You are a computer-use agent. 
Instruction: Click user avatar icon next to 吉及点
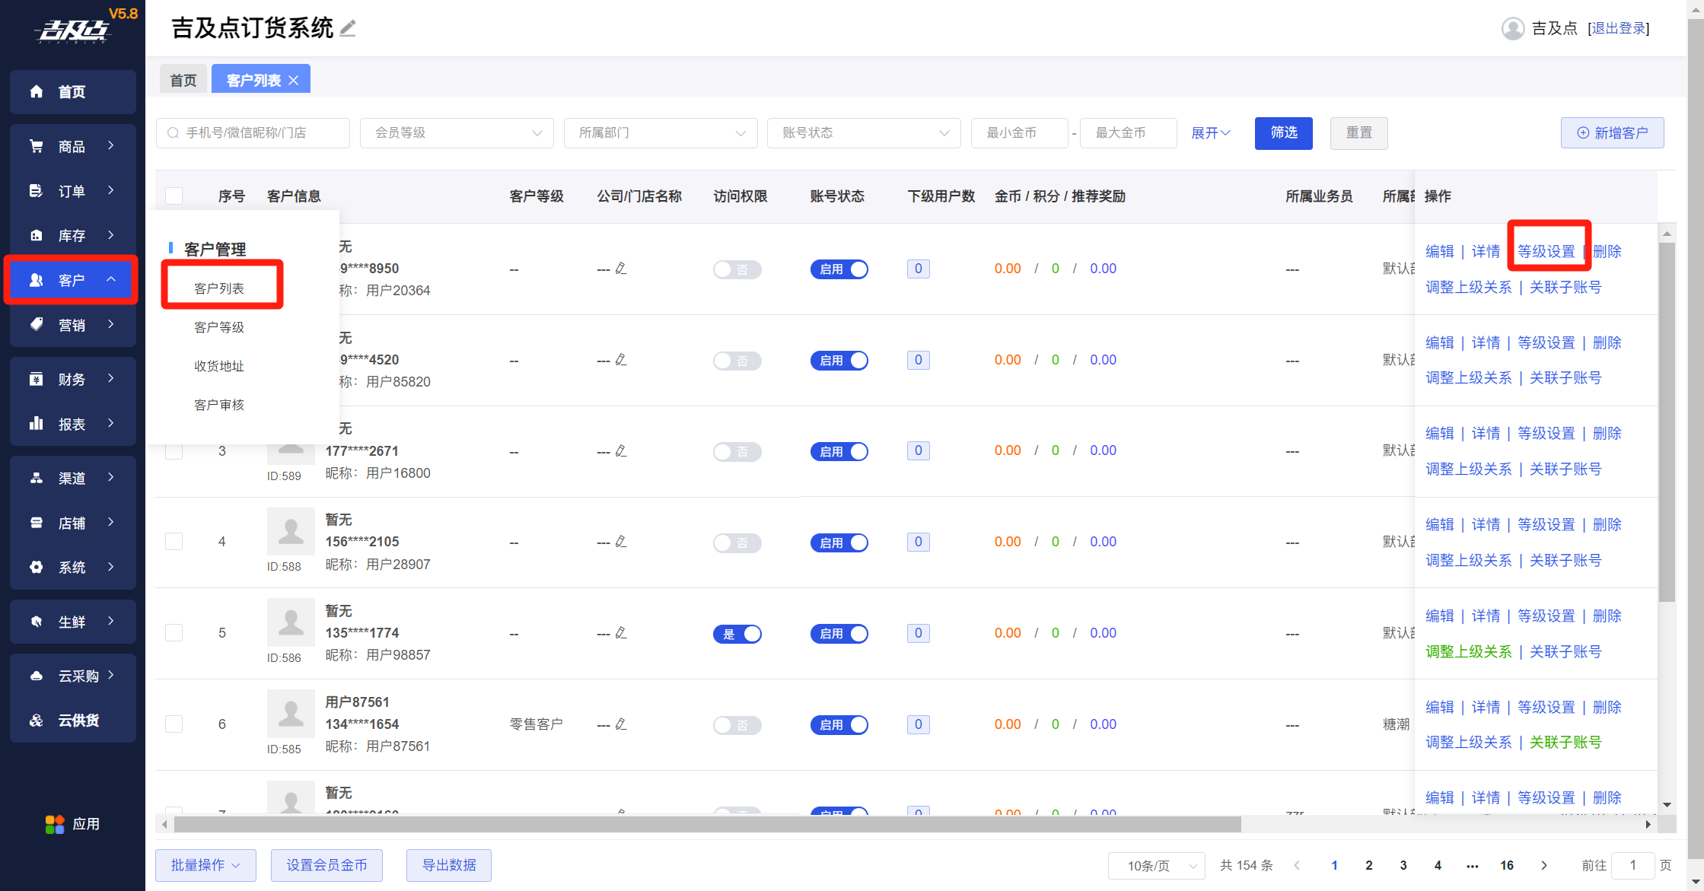point(1512,29)
